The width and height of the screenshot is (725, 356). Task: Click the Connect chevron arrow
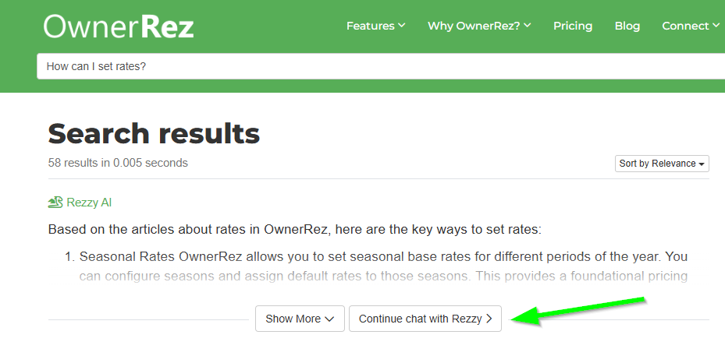tap(716, 26)
